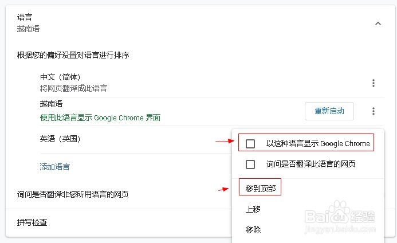The width and height of the screenshot is (397, 243).
Task: Click green 使用此语言显示 Google Chrome 界面 text
Action: [100, 117]
